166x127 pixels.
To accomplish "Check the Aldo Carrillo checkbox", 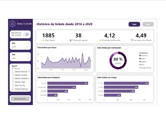I will pyautogui.click(x=13, y=85).
